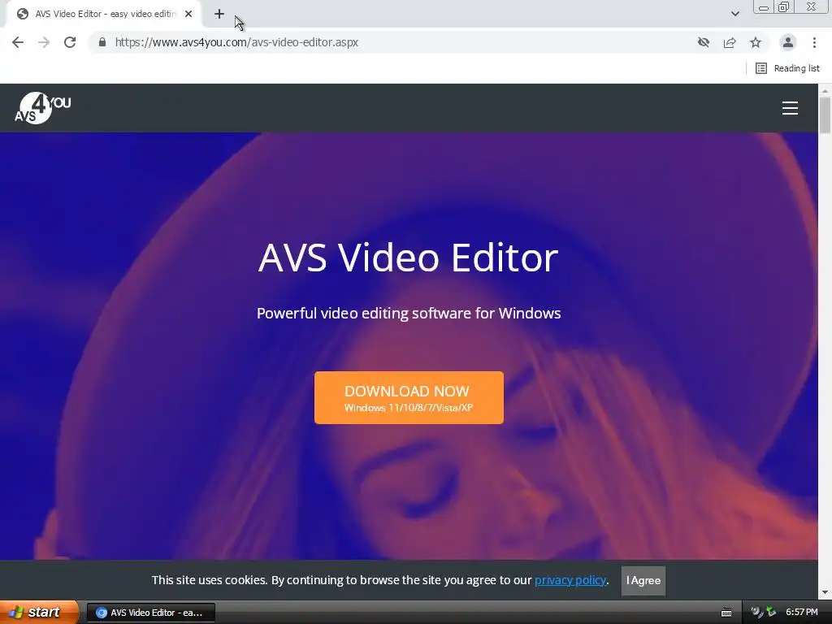The height and width of the screenshot is (624, 832).
Task: Click the on-screen keyboard tray icon
Action: [726, 613]
